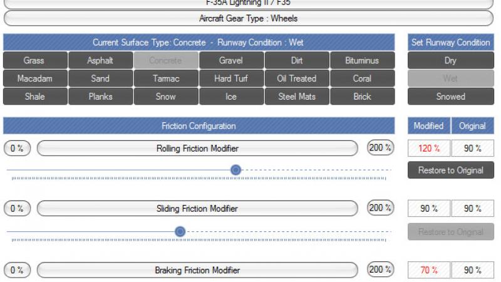This screenshot has width=501, height=282.
Task: Choose Gravel as the surface type
Action: [231, 60]
